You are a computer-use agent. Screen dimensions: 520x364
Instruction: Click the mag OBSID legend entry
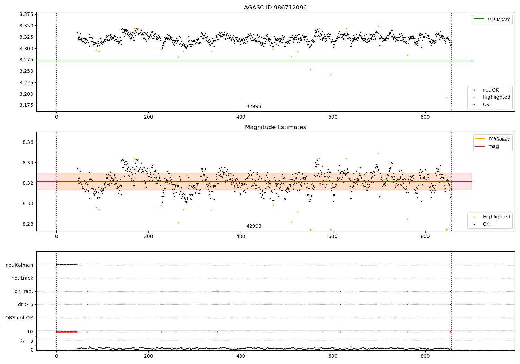(x=493, y=139)
